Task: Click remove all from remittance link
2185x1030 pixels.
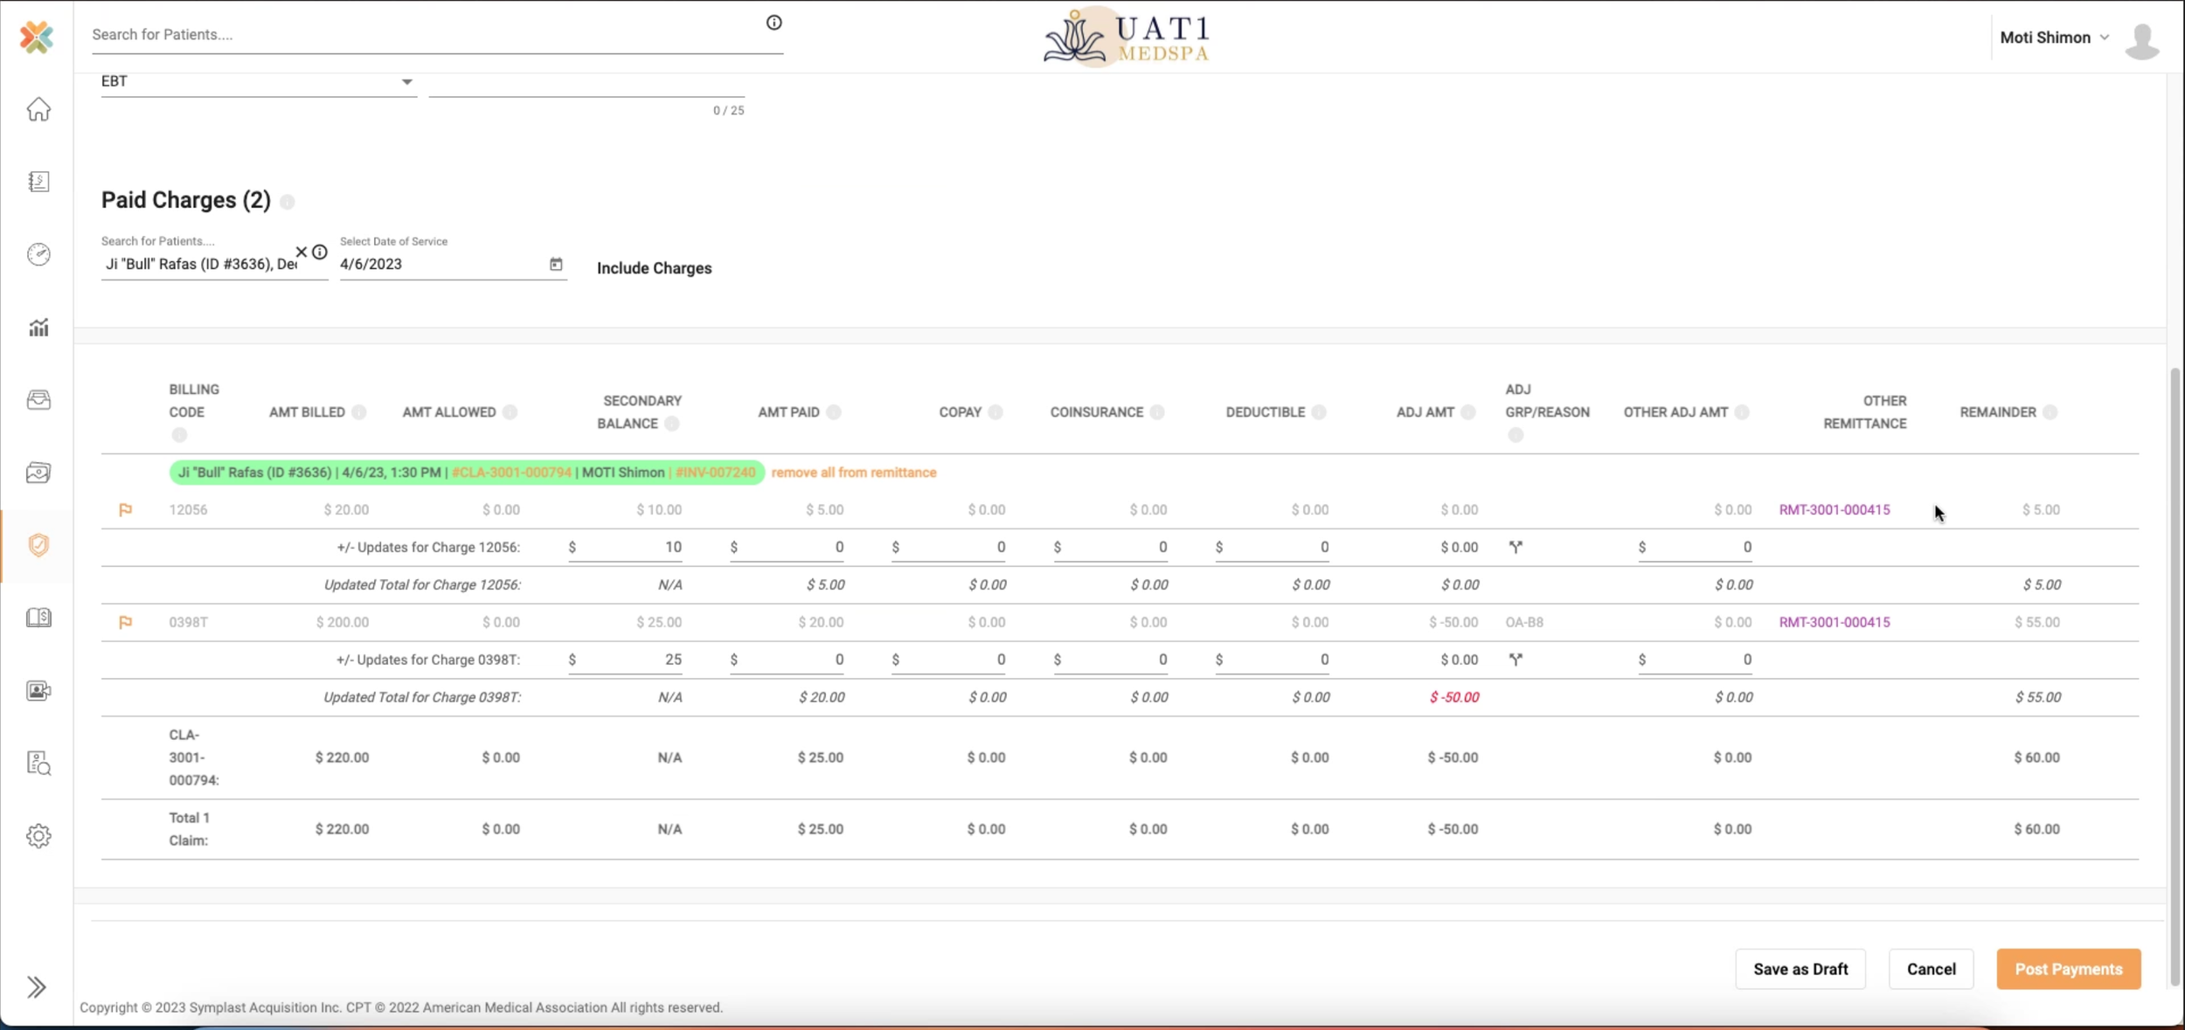Action: (853, 473)
